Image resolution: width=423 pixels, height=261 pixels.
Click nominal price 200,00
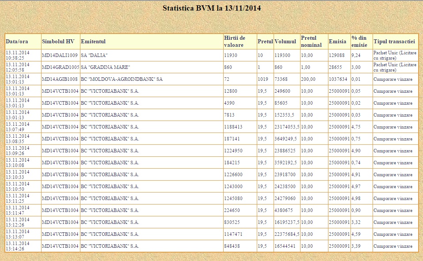309,79
